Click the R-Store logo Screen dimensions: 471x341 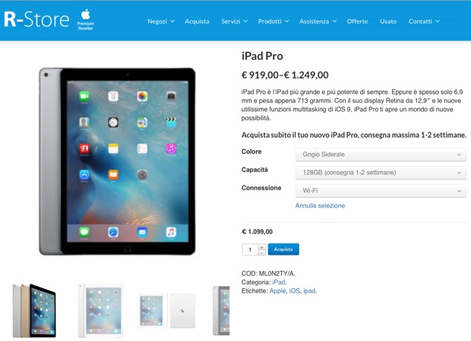tap(36, 20)
